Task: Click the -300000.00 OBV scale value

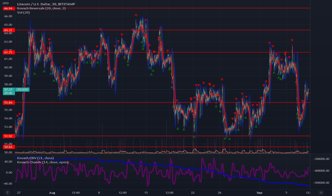Action: 321,159
